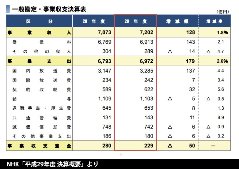Click the 受信料 rate 2.1
The image size is (239, 169).
(220, 42)
